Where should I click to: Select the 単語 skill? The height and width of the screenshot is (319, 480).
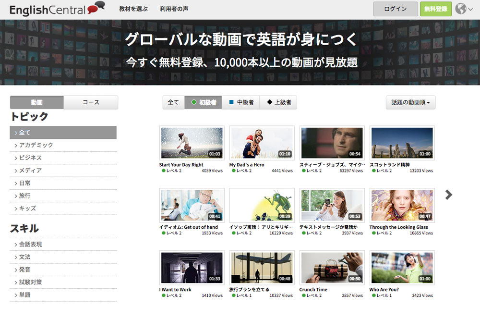[x=63, y=295]
